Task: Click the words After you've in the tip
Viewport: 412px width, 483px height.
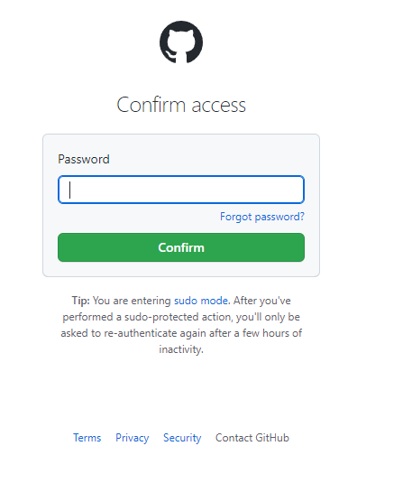Action: [262, 301]
